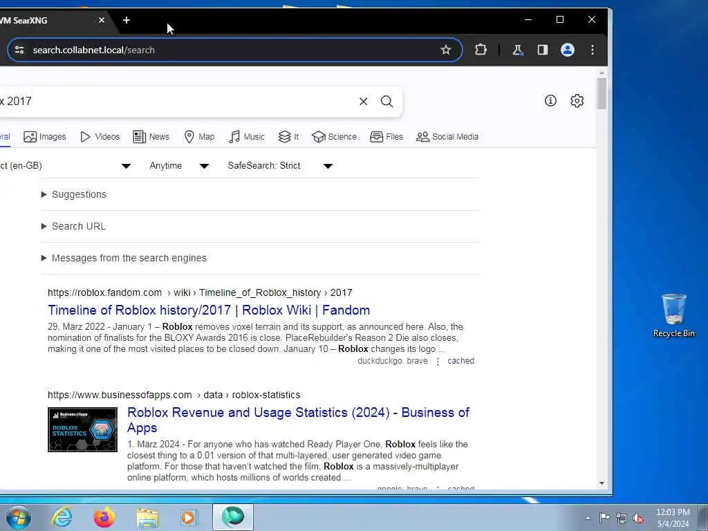Viewport: 708px width, 531px height.
Task: Switch to the Videos category
Action: tap(100, 137)
